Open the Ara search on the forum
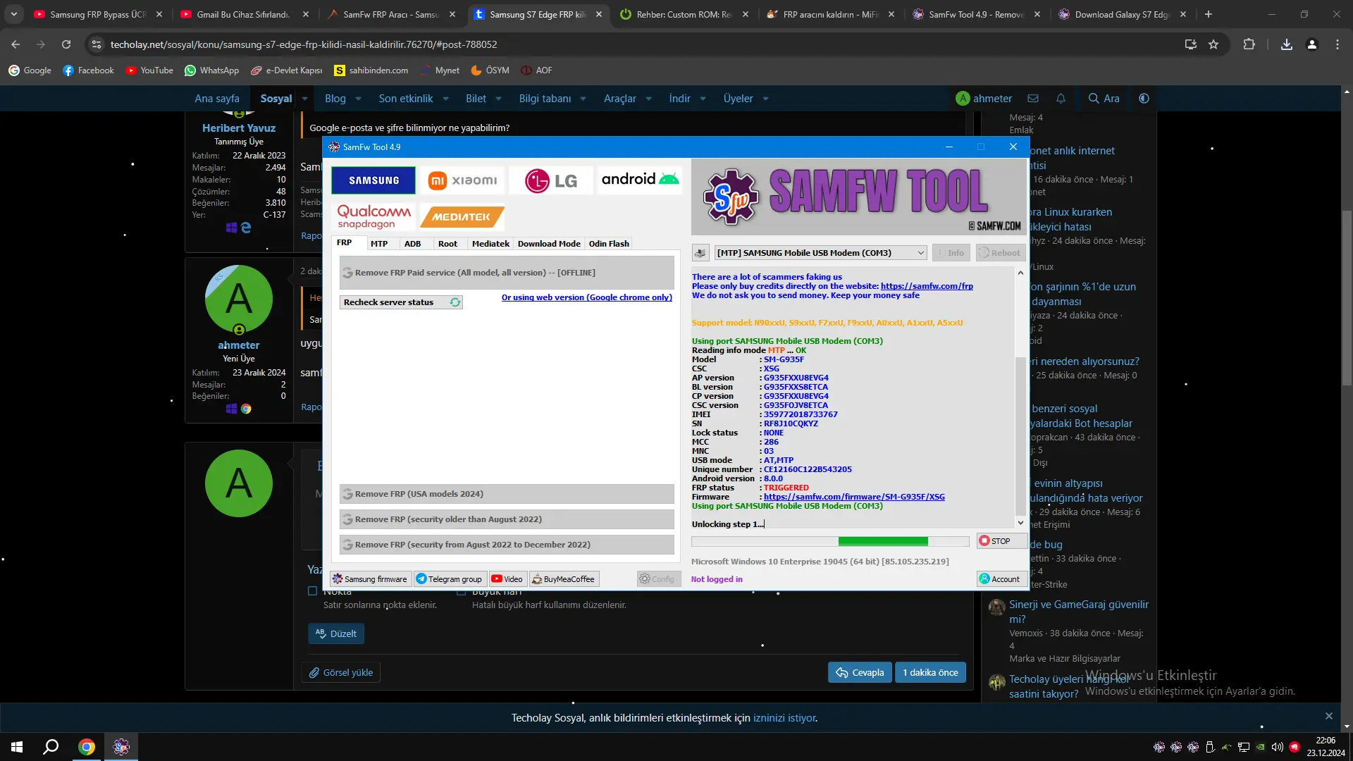Screen dimensions: 1353x761 [x=1104, y=99]
